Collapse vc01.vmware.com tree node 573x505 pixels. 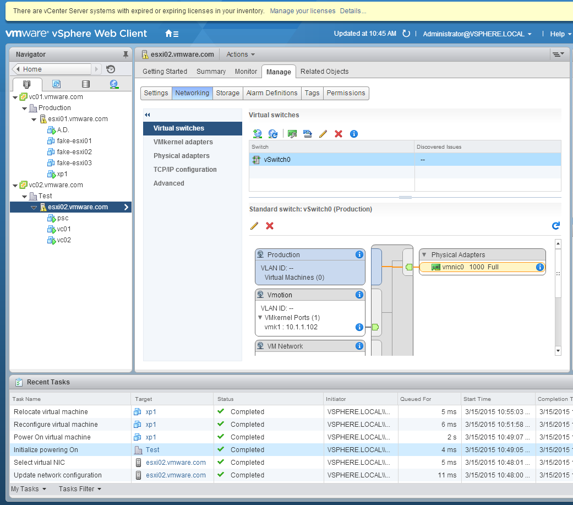pyautogui.click(x=15, y=97)
